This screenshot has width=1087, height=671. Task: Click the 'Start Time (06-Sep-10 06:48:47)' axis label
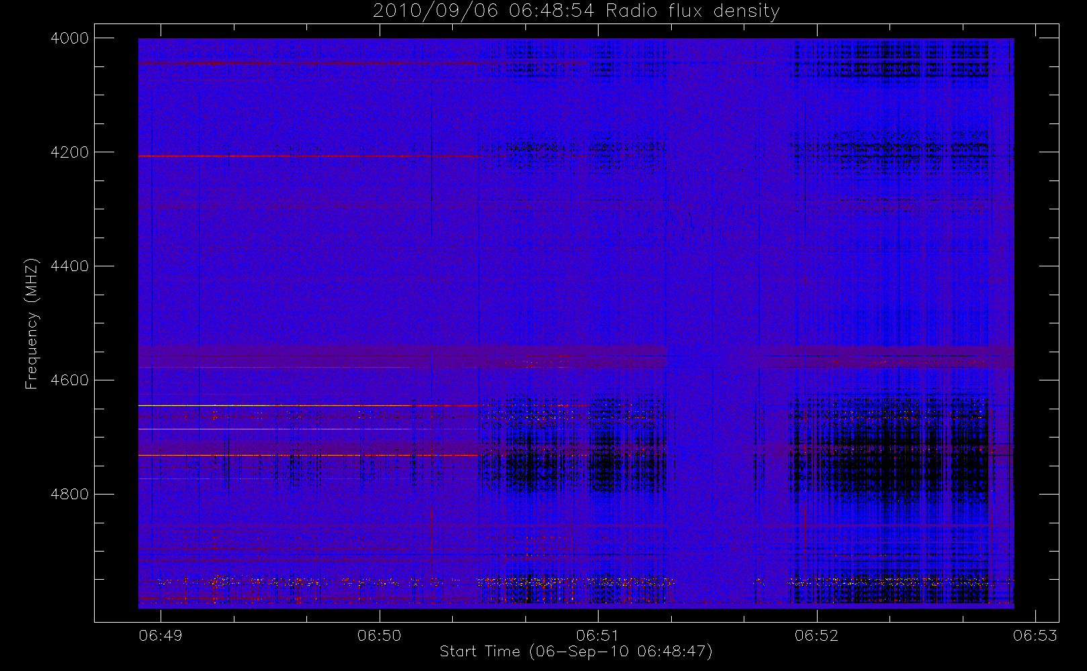tap(576, 652)
